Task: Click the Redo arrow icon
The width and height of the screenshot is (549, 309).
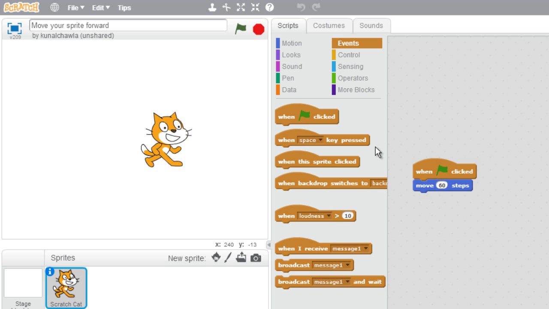Action: coord(316,7)
